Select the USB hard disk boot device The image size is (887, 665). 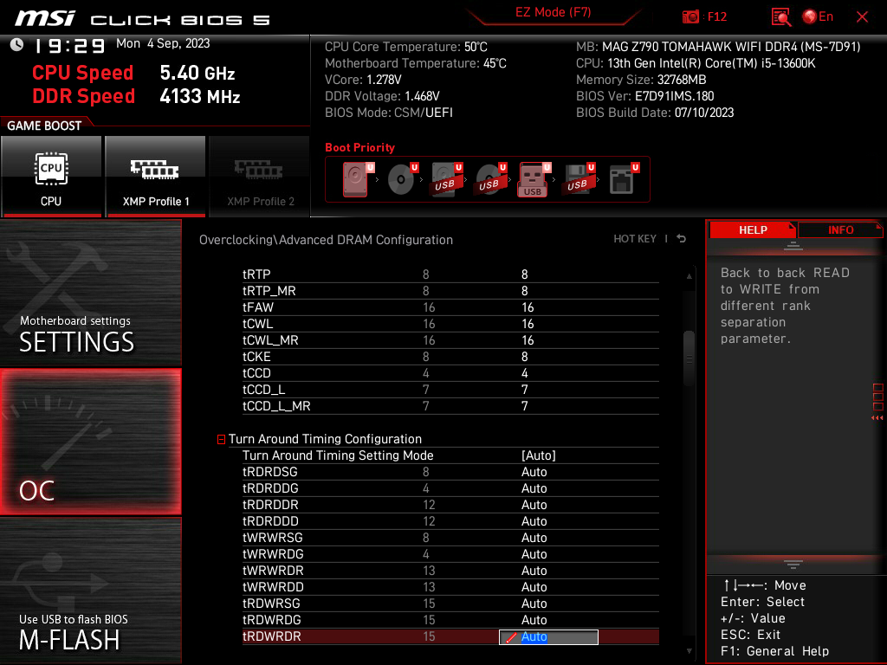[446, 179]
